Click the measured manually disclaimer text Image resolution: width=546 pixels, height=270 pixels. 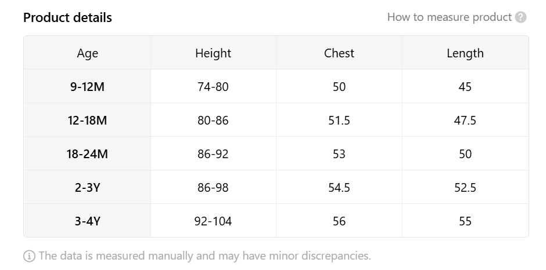pos(204,256)
